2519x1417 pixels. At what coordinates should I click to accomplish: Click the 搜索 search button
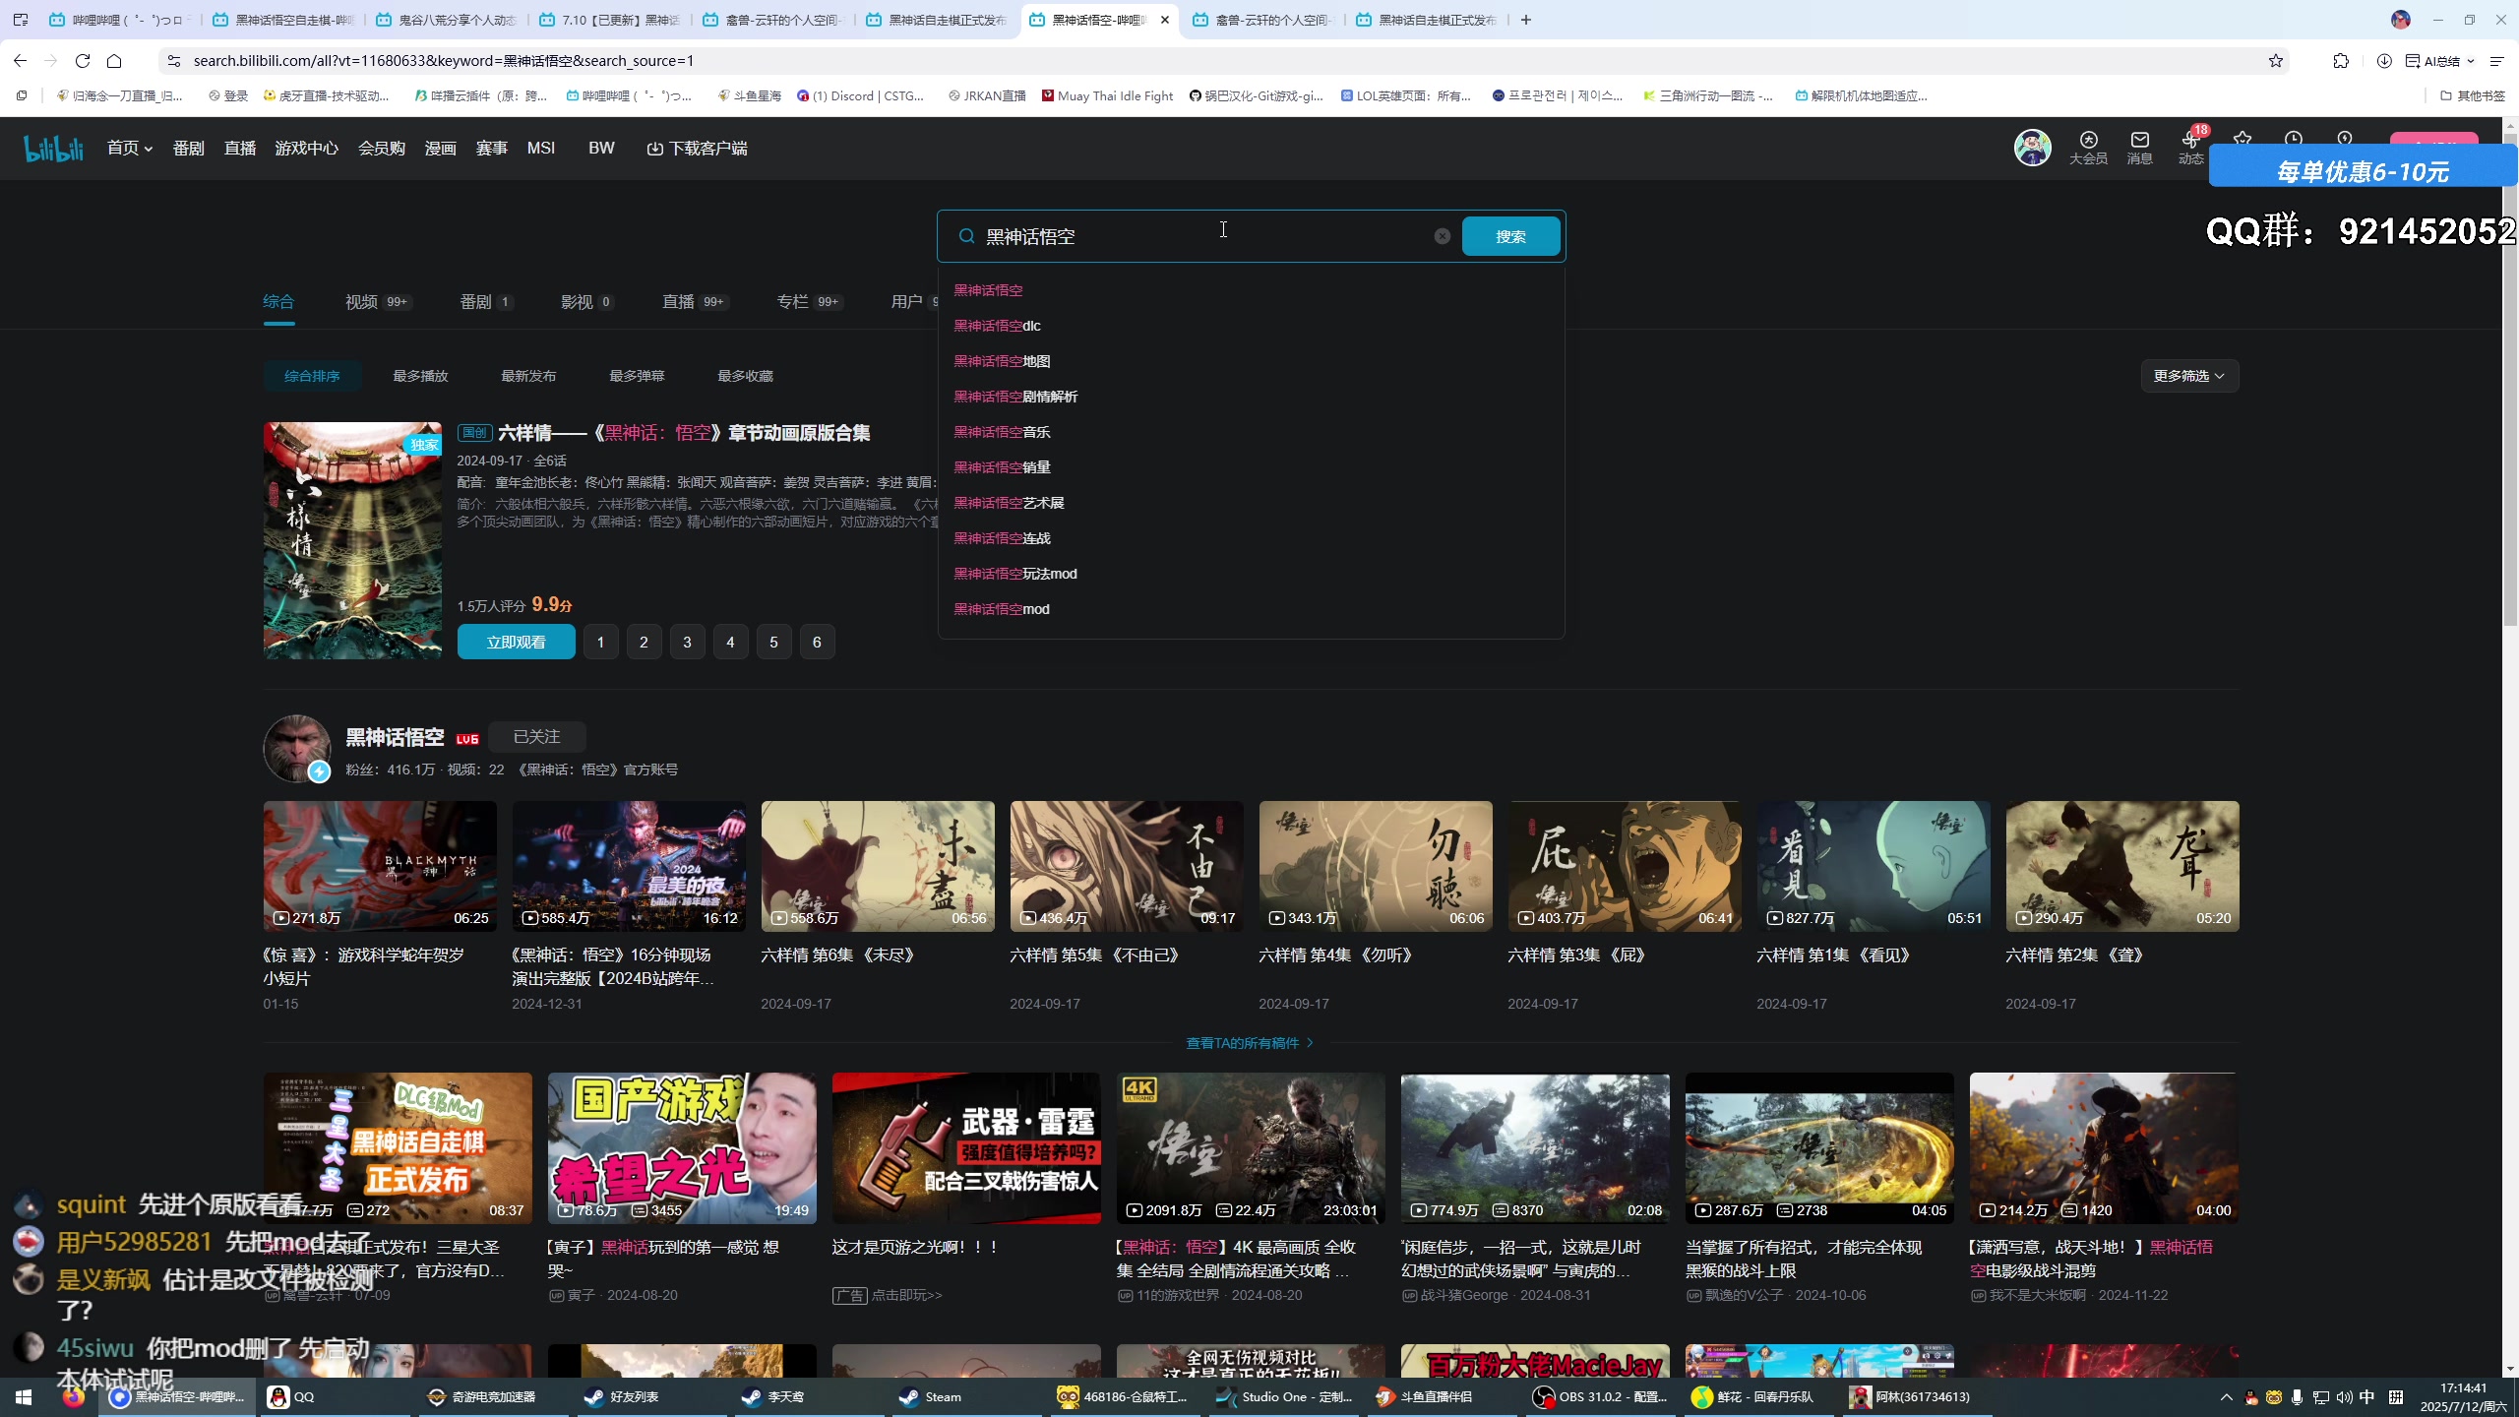click(x=1510, y=236)
